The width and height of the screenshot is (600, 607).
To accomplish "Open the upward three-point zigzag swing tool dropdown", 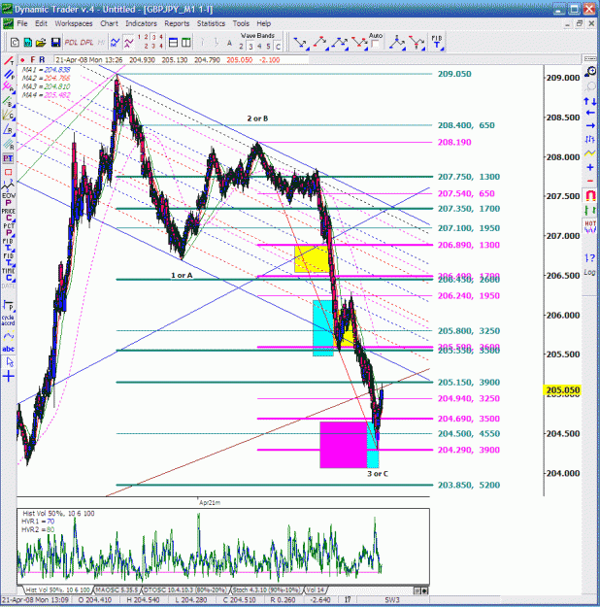I will point(340,43).
